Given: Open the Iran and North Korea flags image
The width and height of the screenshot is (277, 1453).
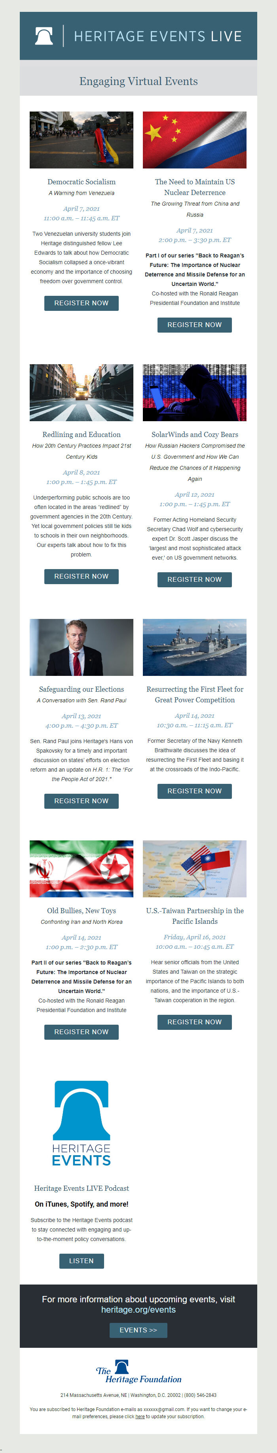Looking at the screenshot, I should click(x=81, y=868).
